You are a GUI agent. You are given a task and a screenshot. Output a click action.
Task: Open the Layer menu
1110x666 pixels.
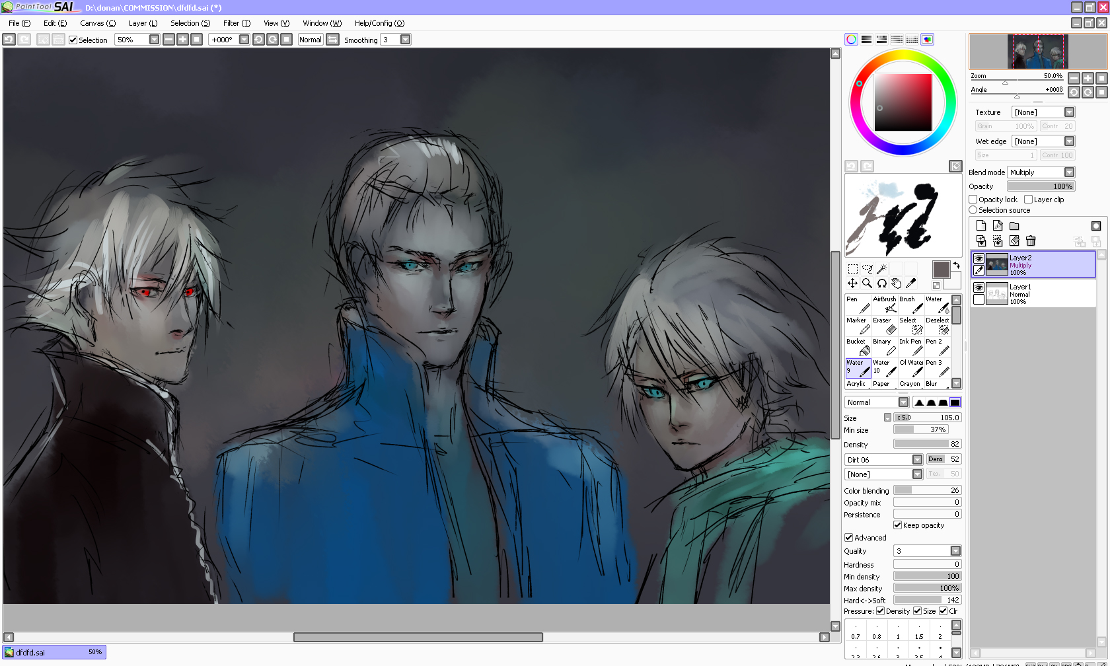(x=143, y=23)
